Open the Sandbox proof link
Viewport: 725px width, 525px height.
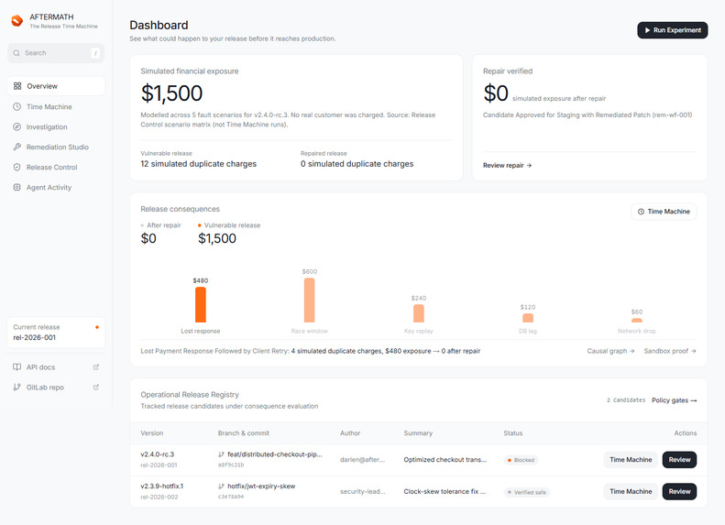tap(670, 351)
